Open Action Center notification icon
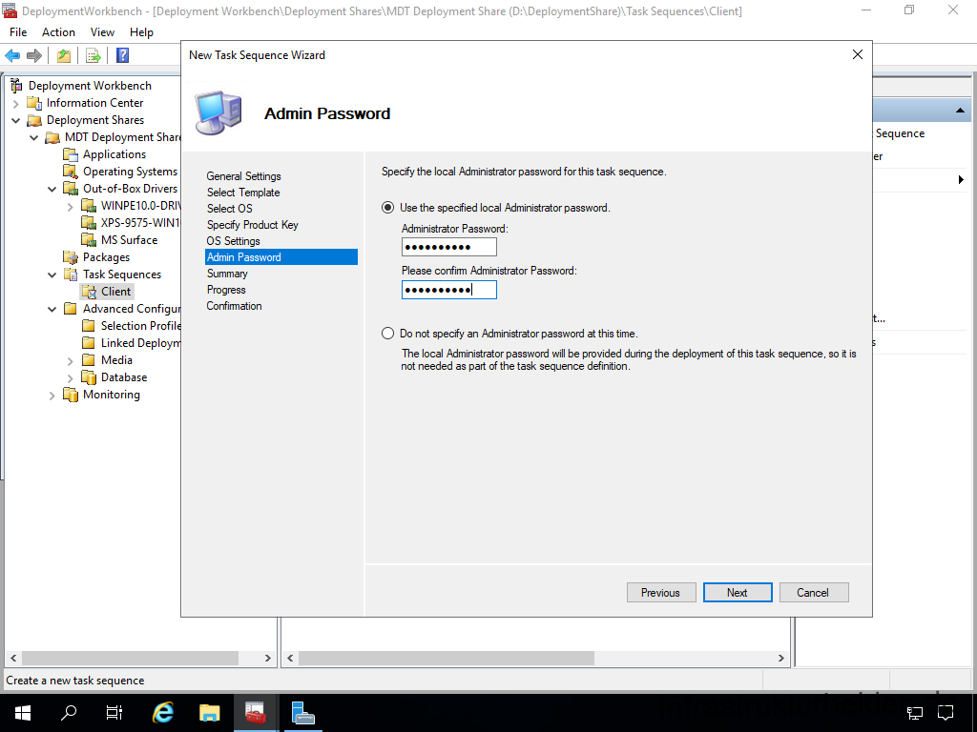The image size is (977, 732). [x=946, y=713]
